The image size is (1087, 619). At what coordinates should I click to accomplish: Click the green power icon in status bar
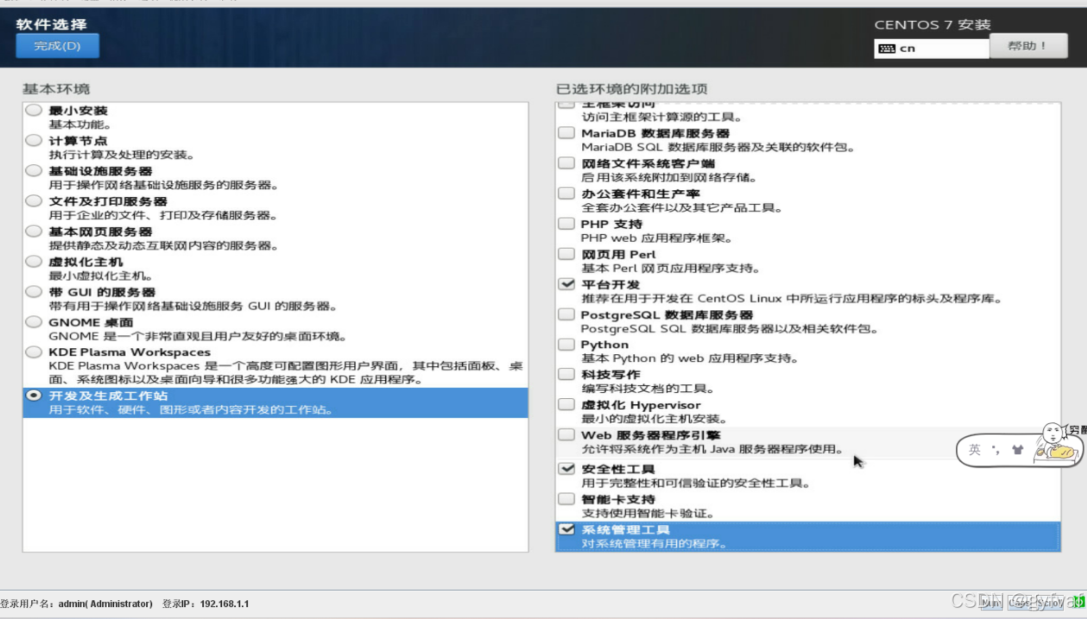click(1079, 603)
